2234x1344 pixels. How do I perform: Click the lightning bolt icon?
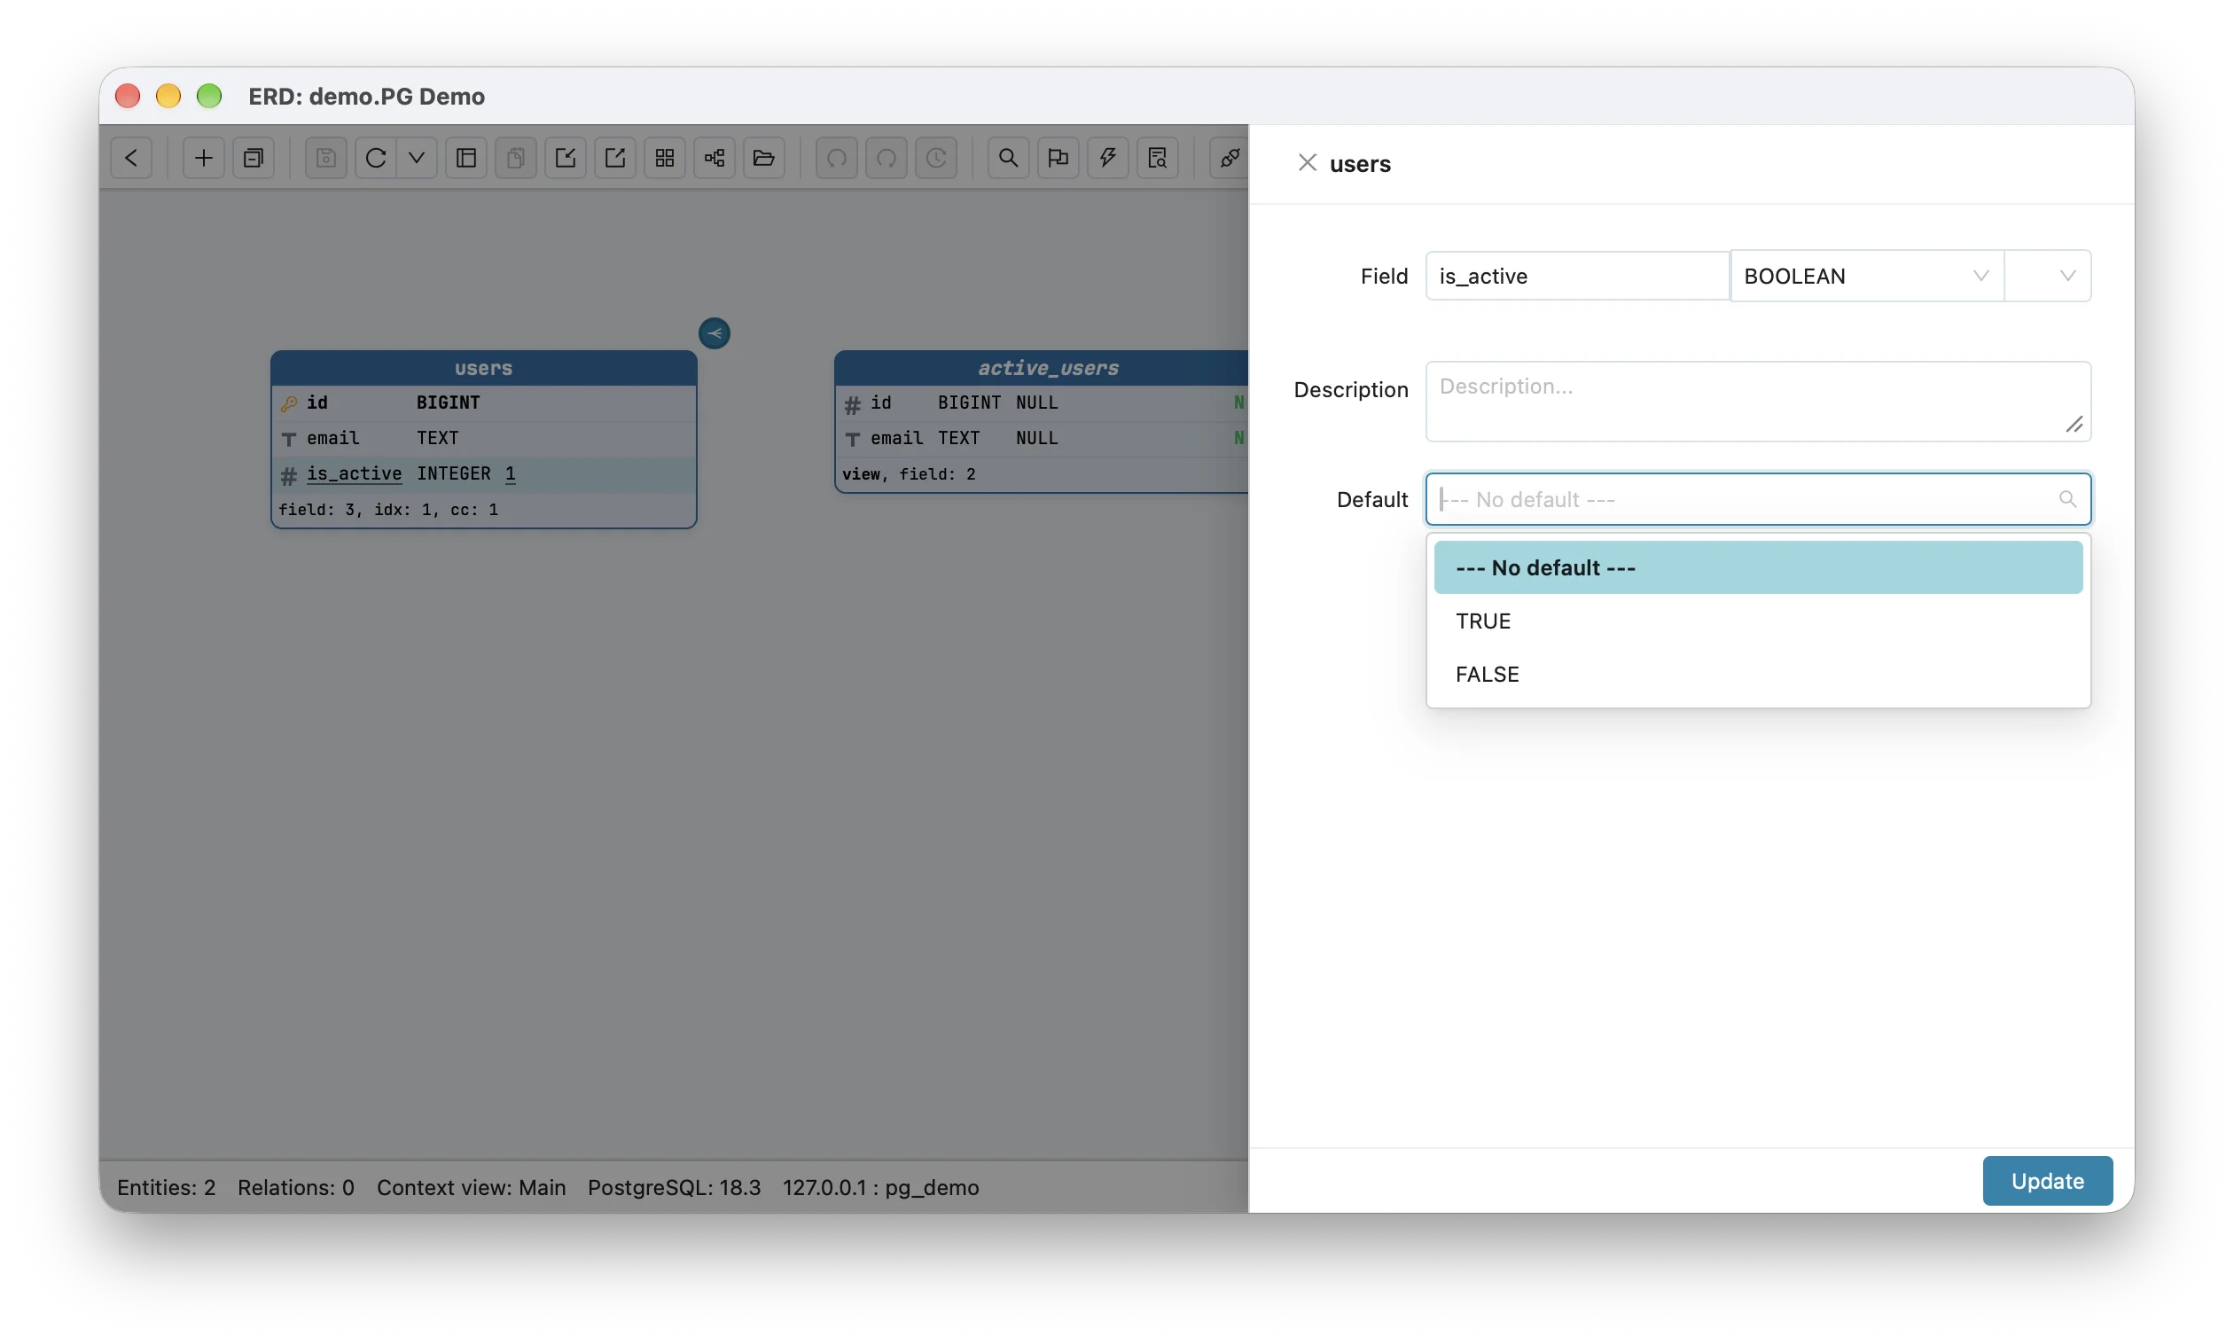coord(1107,158)
